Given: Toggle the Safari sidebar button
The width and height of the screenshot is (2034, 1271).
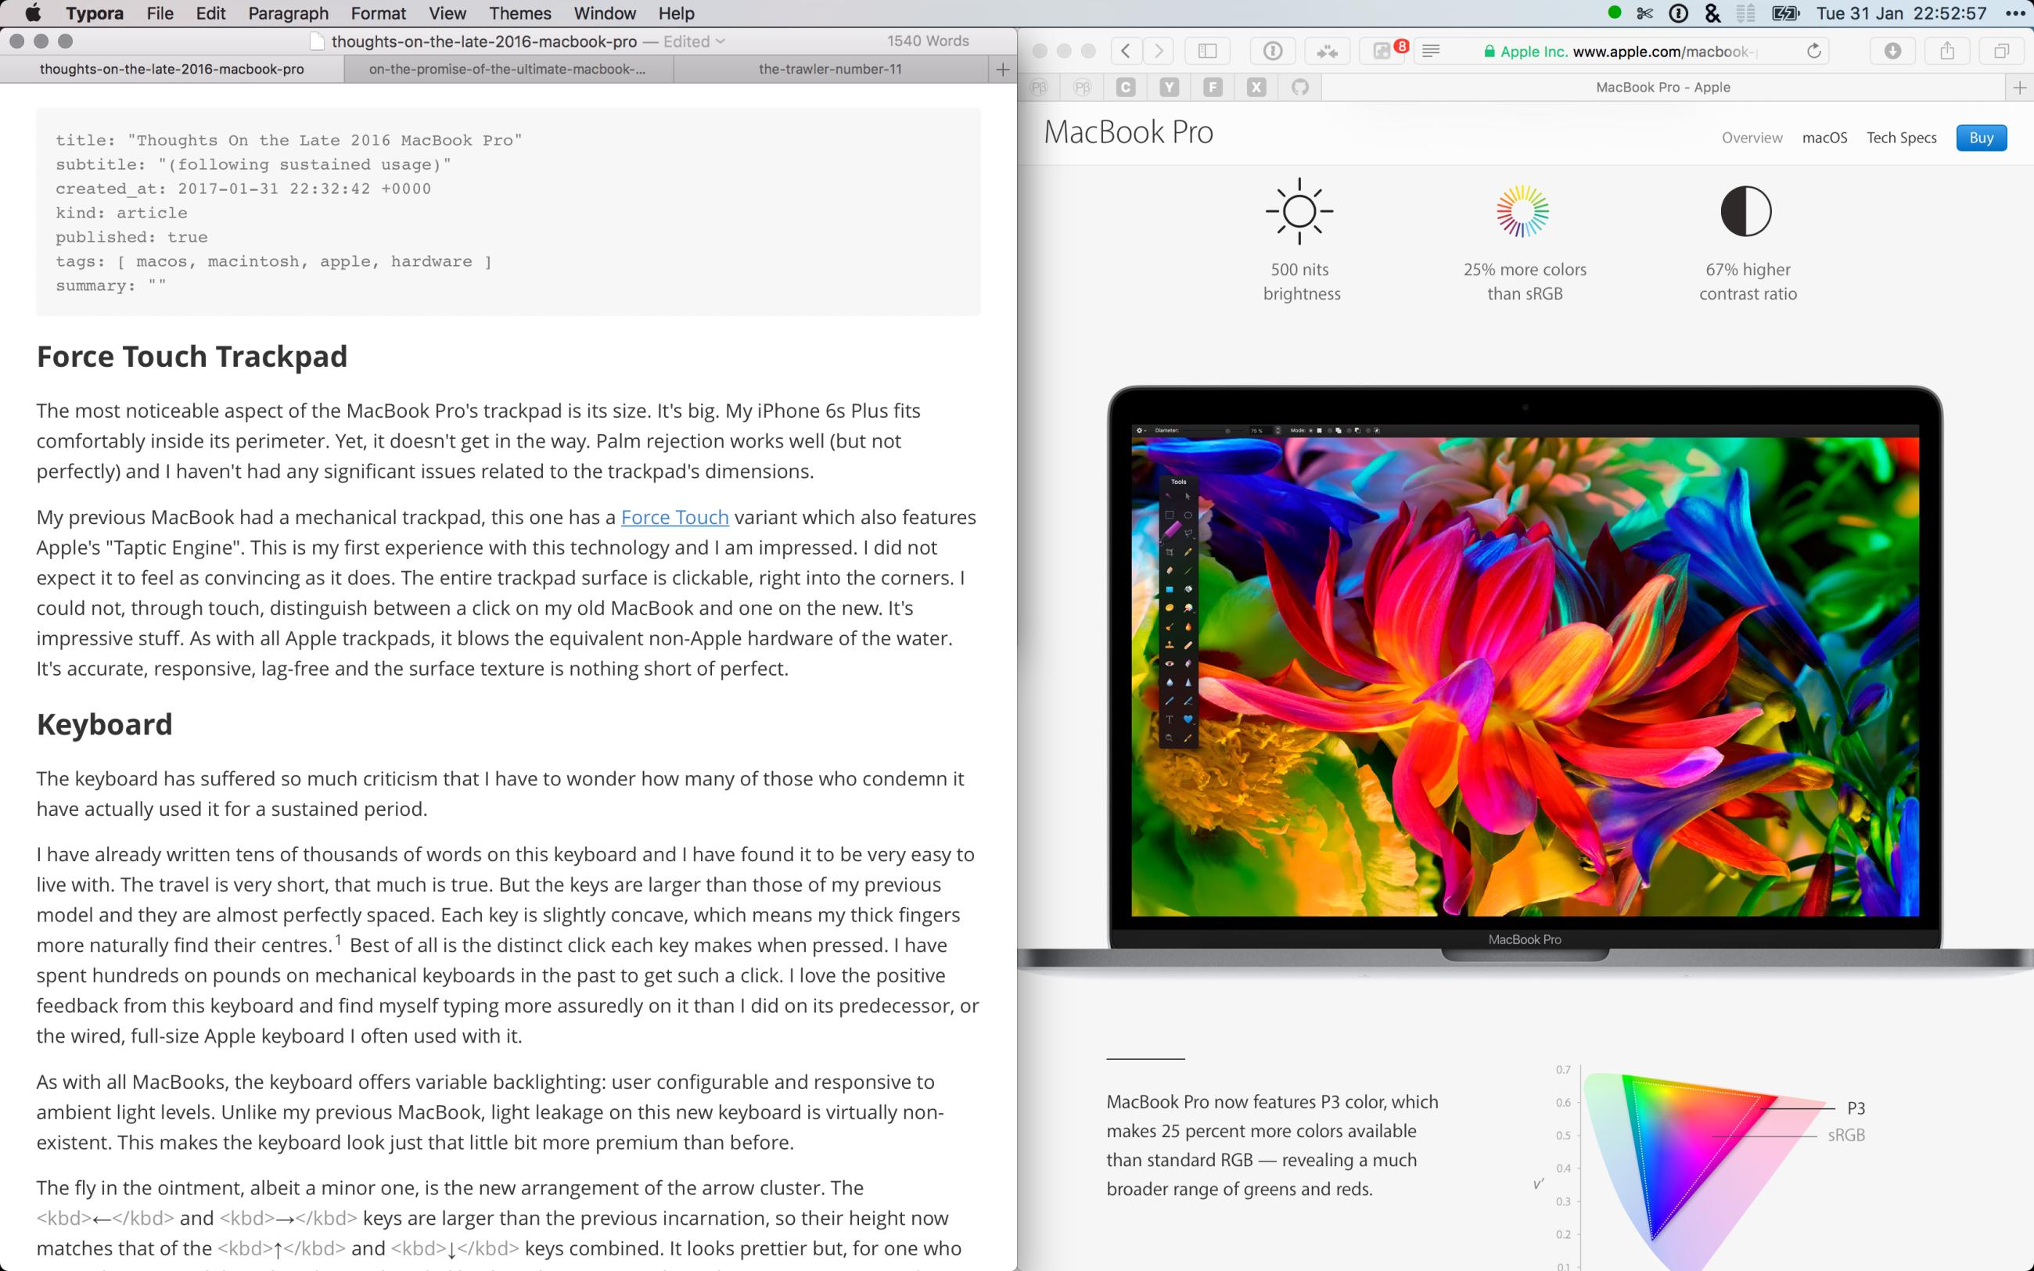Looking at the screenshot, I should click(1207, 52).
